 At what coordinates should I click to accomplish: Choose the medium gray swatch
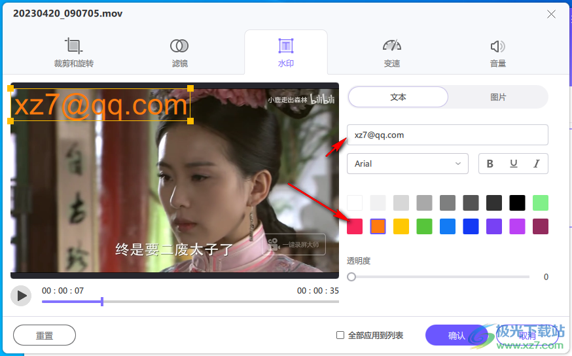pos(424,203)
